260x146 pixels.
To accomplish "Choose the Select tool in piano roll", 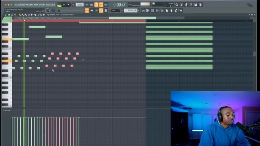I will (38, 15).
